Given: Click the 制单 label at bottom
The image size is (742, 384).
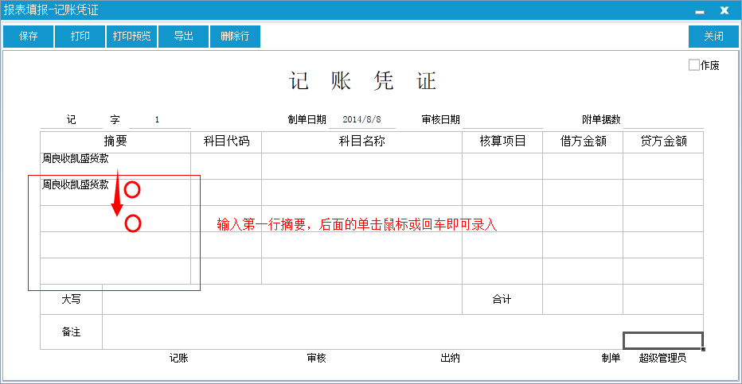Looking at the screenshot, I should coord(611,358).
